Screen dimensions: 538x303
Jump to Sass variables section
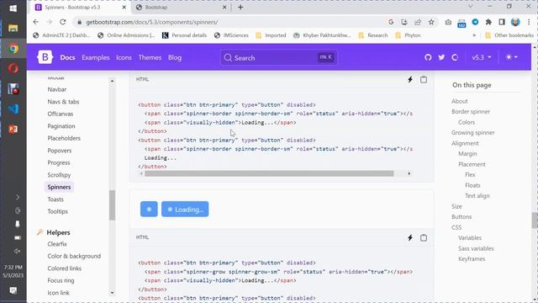[476, 248]
